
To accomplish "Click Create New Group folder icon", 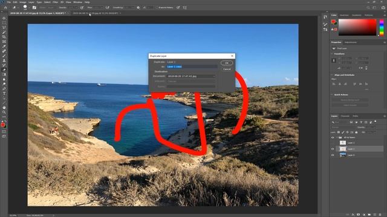I will click(x=369, y=215).
